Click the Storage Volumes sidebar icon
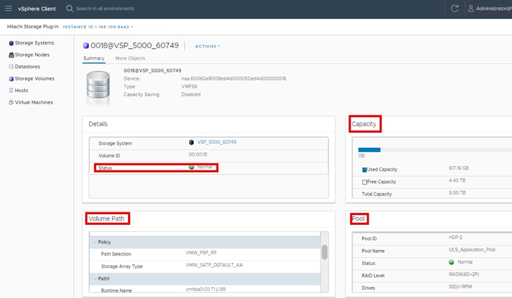The width and height of the screenshot is (512, 298). (11, 79)
